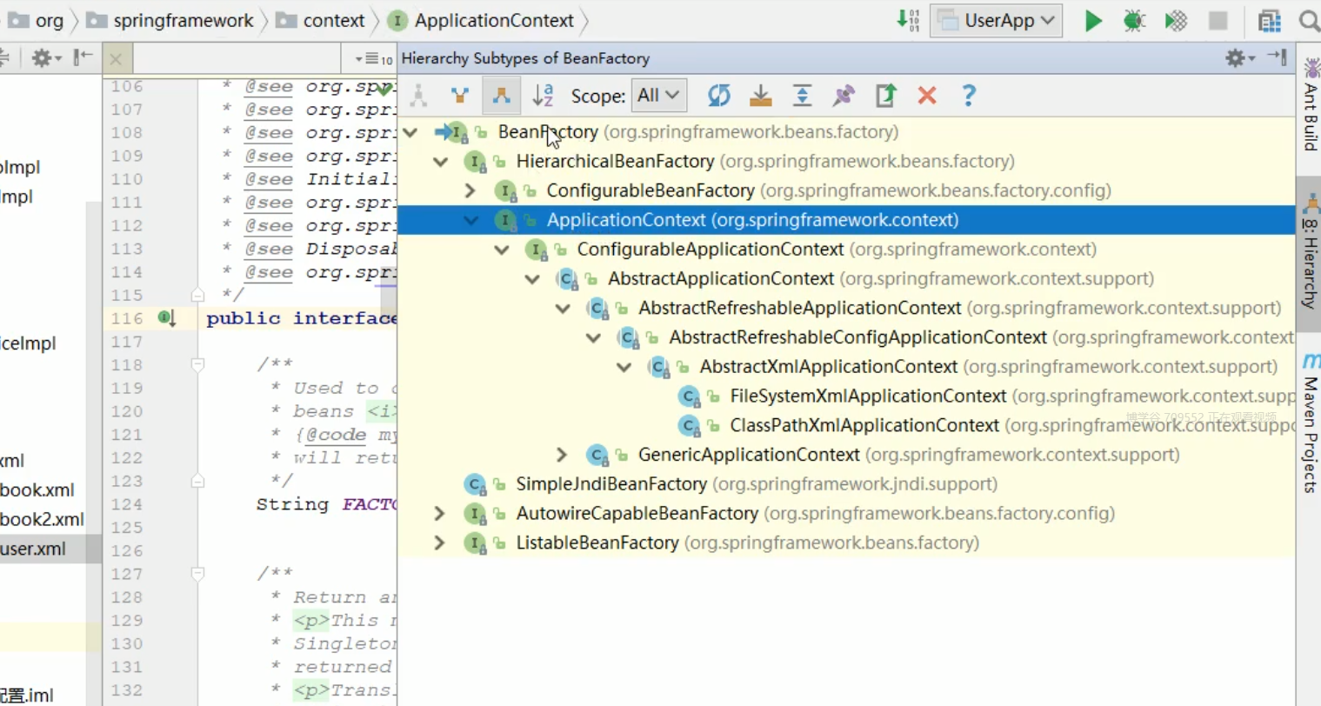
Task: Run the UserApp configuration
Action: [x=1093, y=20]
